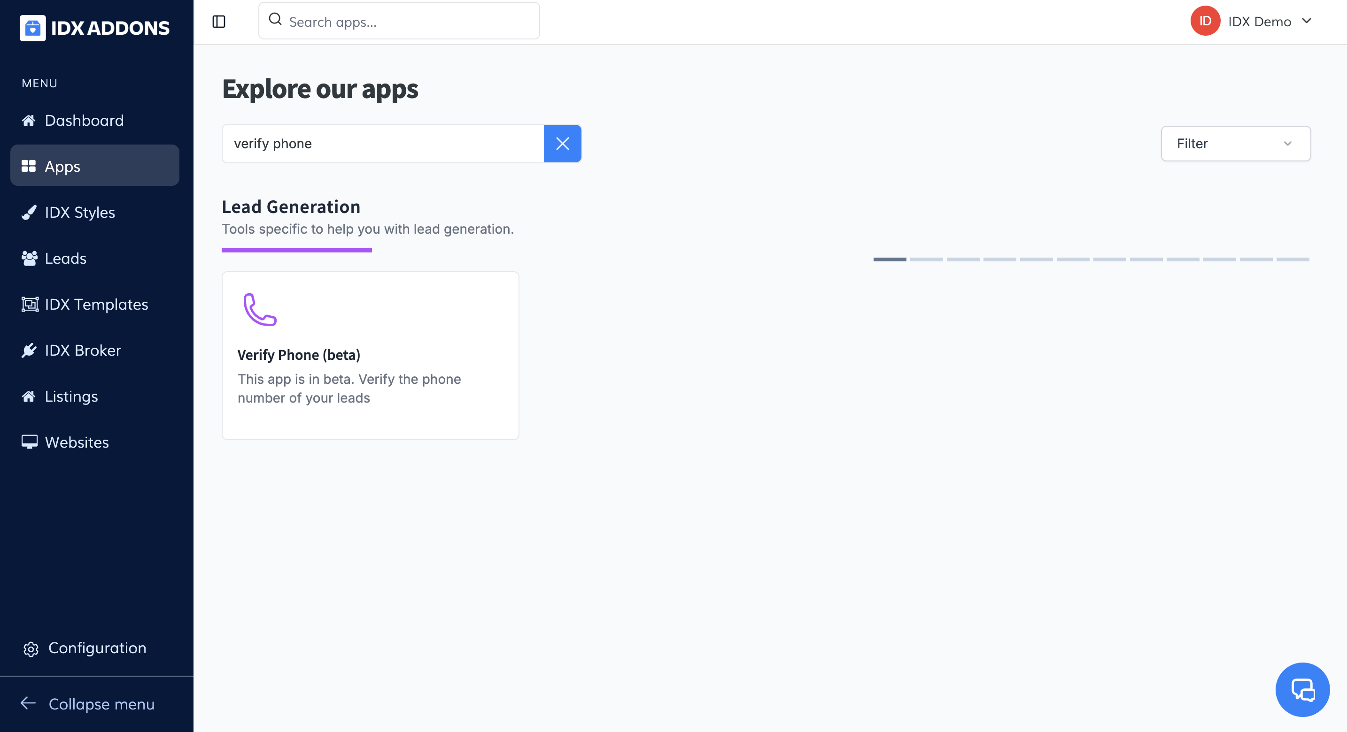Image resolution: width=1347 pixels, height=732 pixels.
Task: Collapse menu using the arrow
Action: 28,703
